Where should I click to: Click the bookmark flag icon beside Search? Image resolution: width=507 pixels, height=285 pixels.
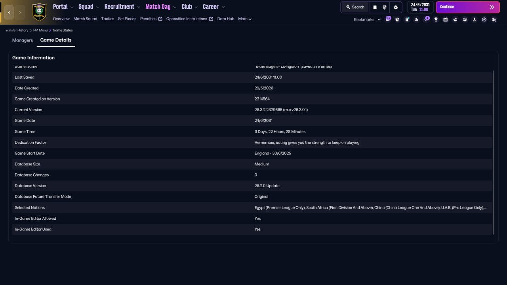(x=375, y=7)
